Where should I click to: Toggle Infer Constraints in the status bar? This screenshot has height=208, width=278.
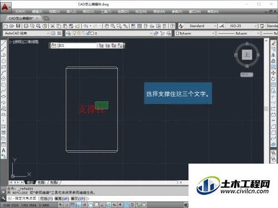[61, 205]
